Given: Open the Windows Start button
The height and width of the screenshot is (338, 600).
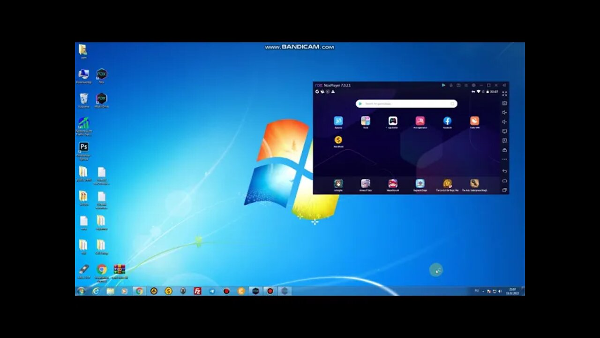Looking at the screenshot, I should pos(81,291).
